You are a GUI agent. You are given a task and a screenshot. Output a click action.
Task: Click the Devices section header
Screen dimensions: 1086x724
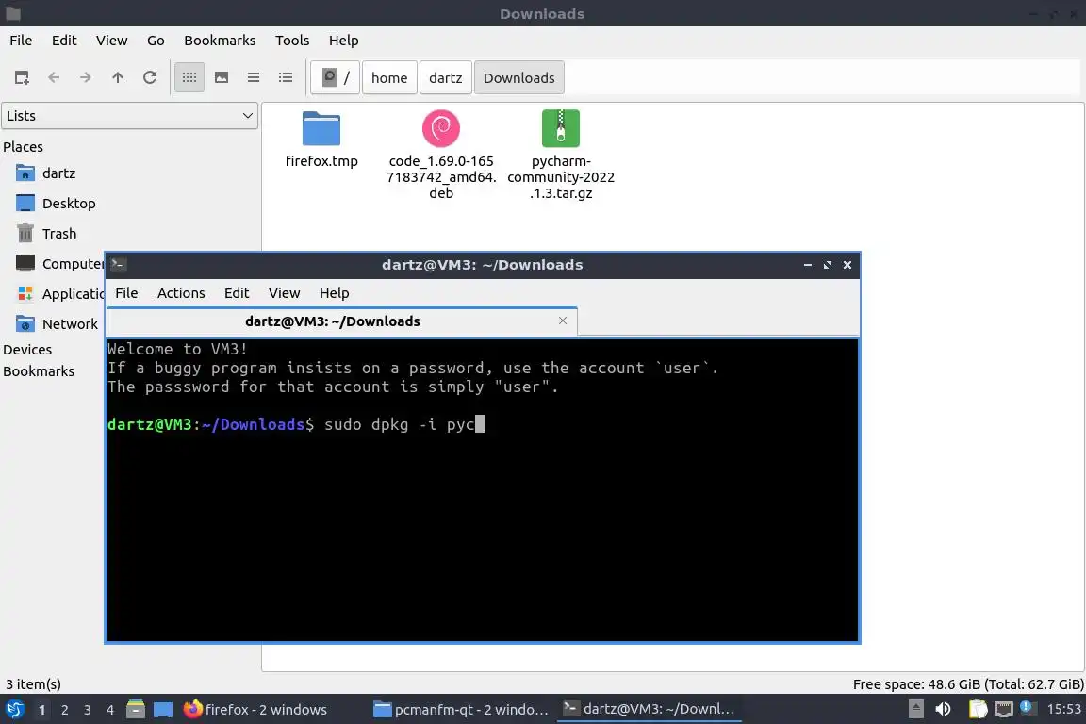pyautogui.click(x=27, y=349)
